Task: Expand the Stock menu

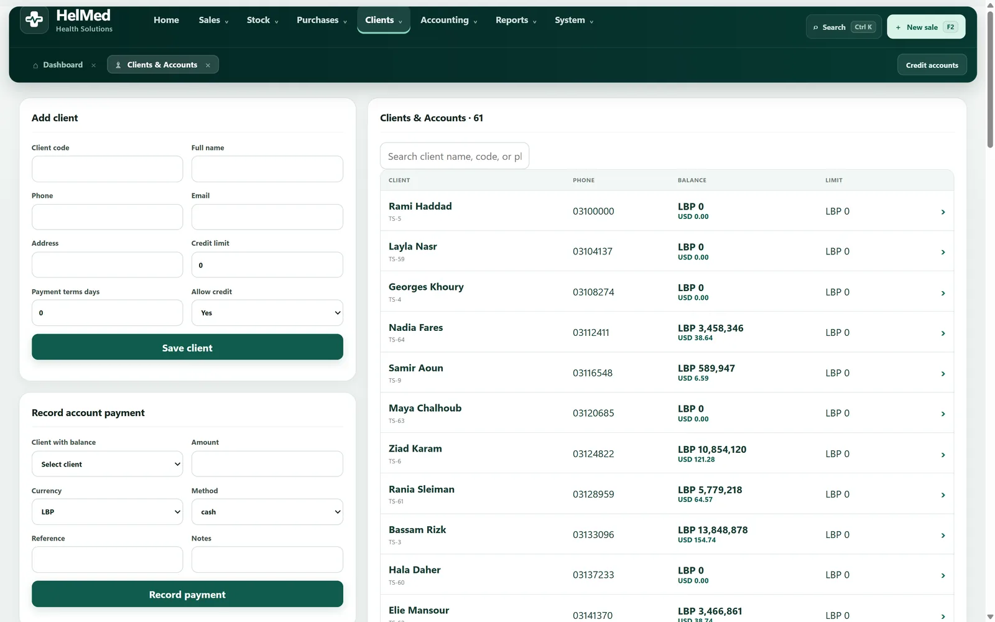Action: point(262,20)
